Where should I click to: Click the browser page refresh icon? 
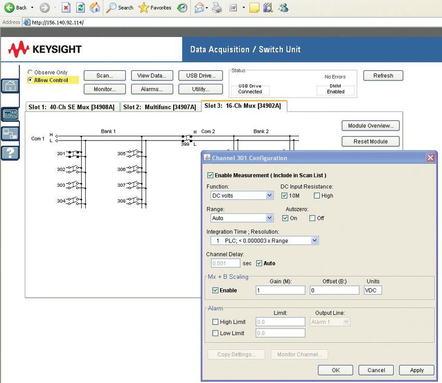point(80,8)
